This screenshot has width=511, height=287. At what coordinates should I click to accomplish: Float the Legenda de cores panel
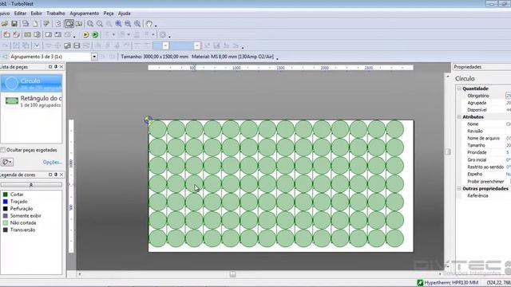tap(50, 175)
